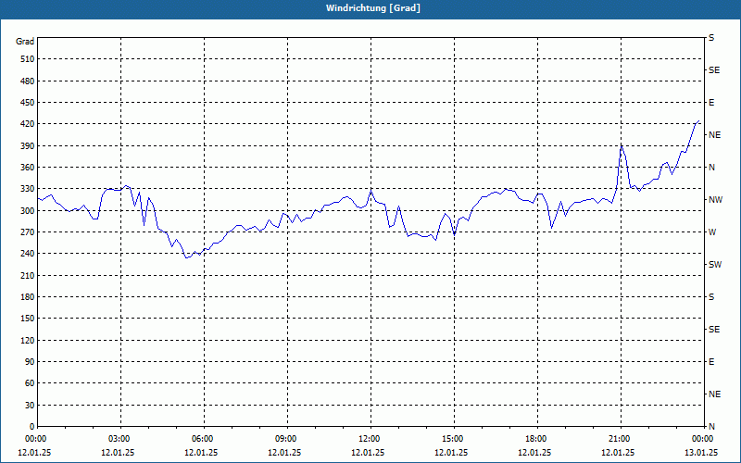Click the chart title Windrichtung [Grad]
The image size is (741, 463).
pos(373,8)
